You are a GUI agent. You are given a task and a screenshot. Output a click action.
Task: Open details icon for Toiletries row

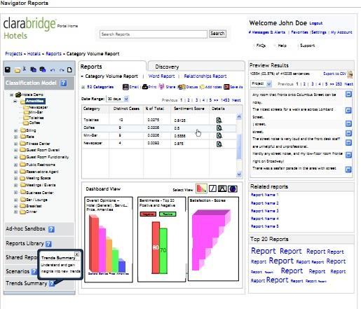tap(219, 121)
